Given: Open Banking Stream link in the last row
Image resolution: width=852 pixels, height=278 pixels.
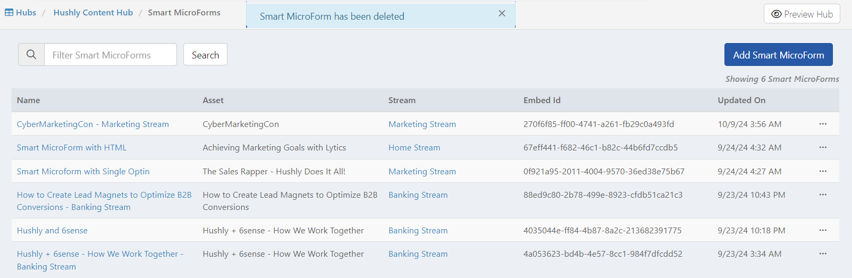Looking at the screenshot, I should coord(418,254).
